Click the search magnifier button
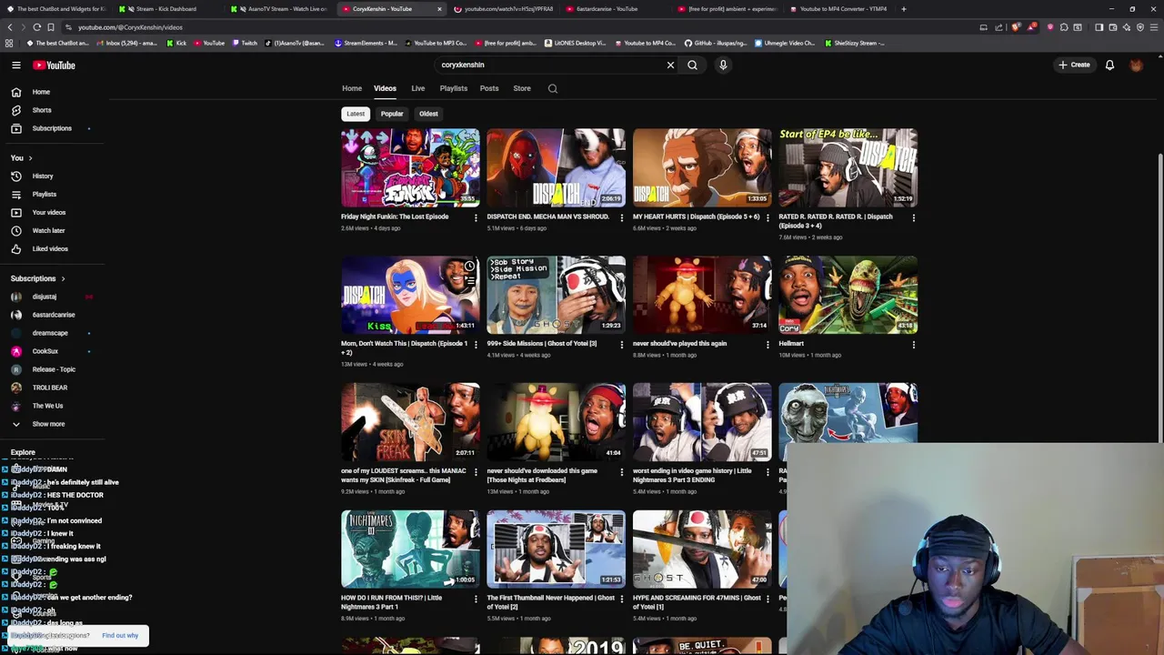 coord(692,65)
